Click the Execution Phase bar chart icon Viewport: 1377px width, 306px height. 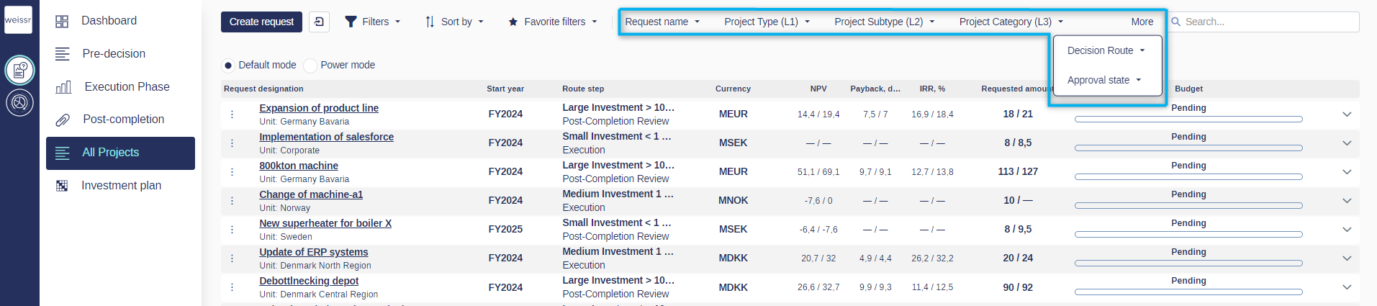(63, 87)
